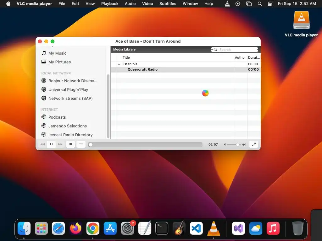Click the VLC cone menu bar status icon
Image resolution: width=322 pixels, height=241 pixels.
click(x=227, y=3)
